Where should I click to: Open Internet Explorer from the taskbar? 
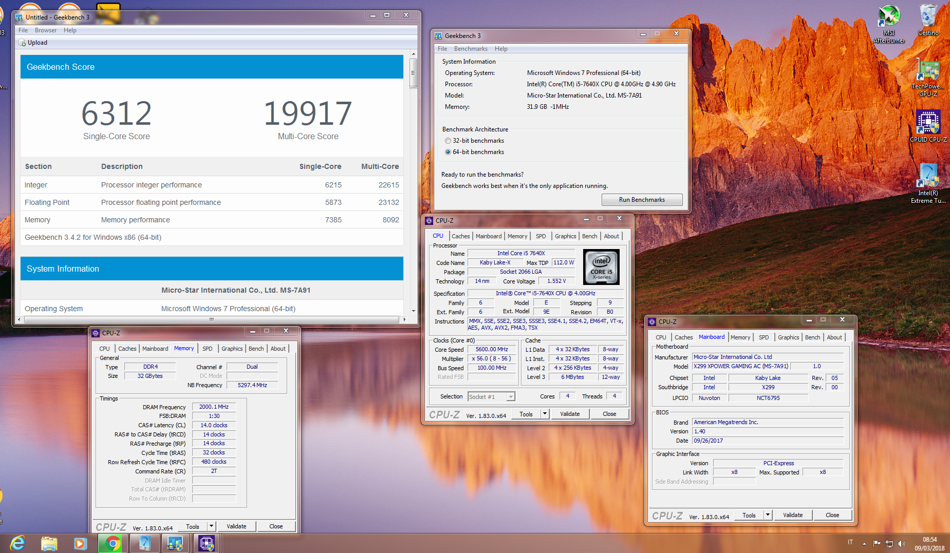[x=17, y=543]
